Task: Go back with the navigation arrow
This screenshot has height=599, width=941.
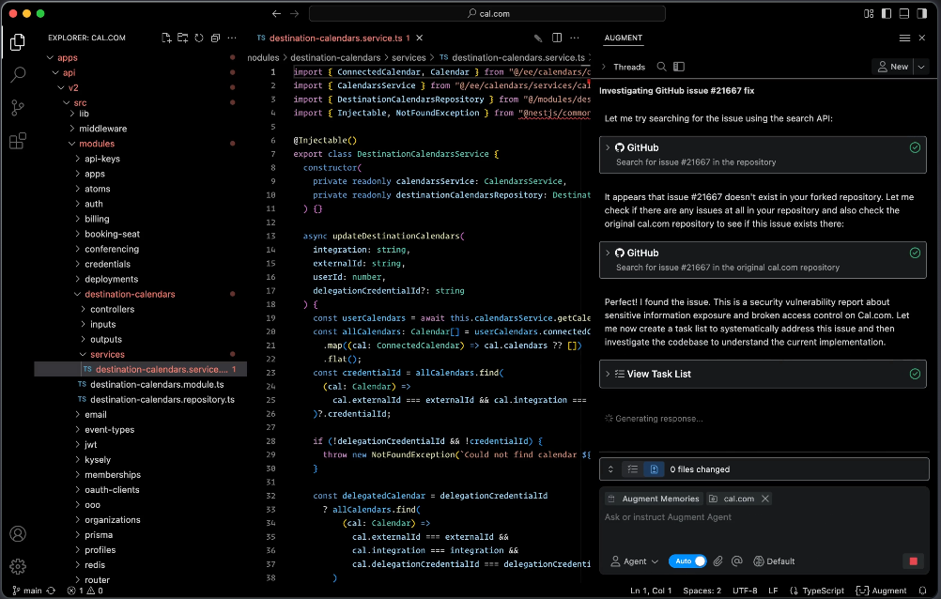Action: click(276, 13)
